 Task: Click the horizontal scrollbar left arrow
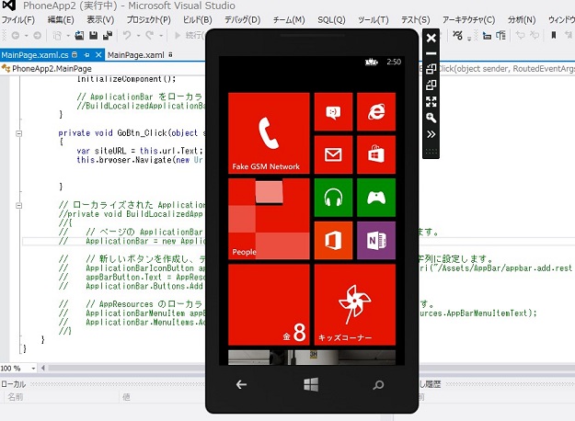(43, 368)
